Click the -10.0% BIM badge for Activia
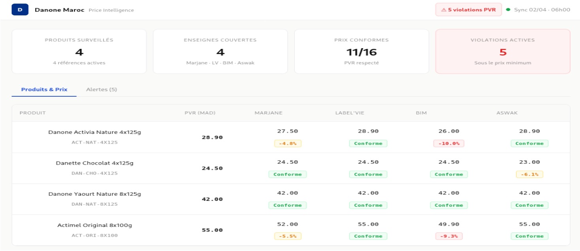The height and width of the screenshot is (251, 580). (x=449, y=144)
